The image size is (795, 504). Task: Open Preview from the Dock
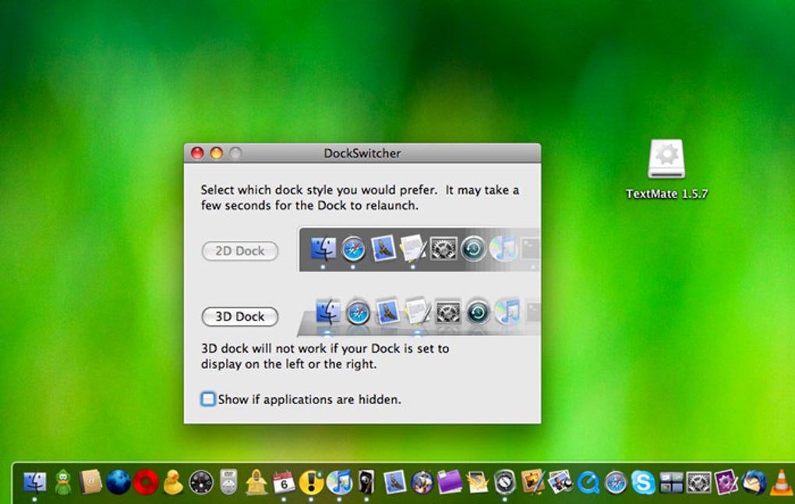pyautogui.click(x=560, y=482)
